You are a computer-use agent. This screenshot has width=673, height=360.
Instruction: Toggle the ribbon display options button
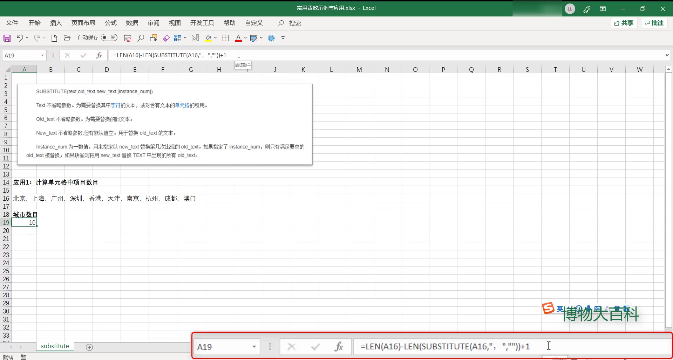pyautogui.click(x=603, y=9)
